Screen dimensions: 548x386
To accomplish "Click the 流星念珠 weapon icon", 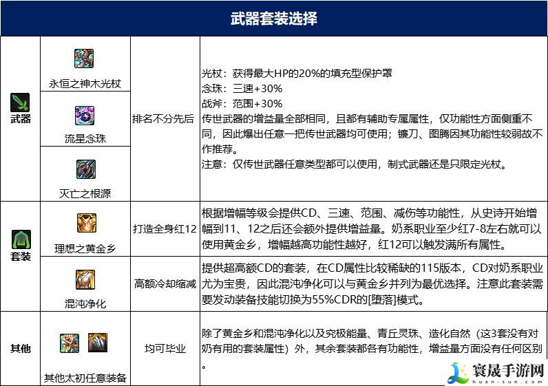I will [x=85, y=116].
